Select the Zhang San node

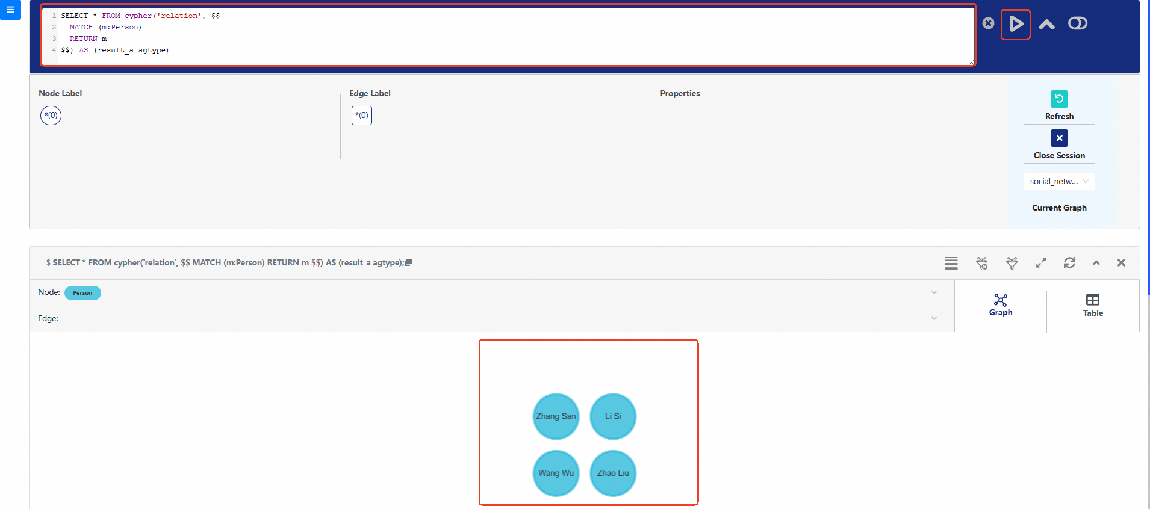click(556, 416)
